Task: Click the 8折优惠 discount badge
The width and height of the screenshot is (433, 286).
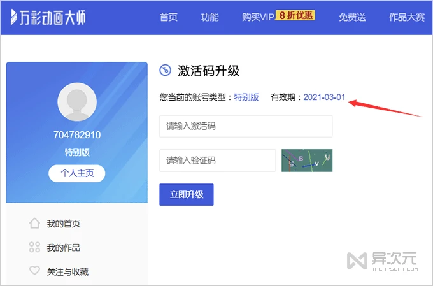Action: (x=295, y=15)
